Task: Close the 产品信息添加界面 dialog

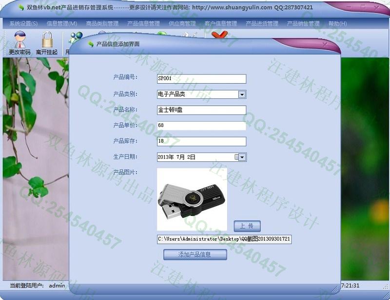Action: click(325, 44)
